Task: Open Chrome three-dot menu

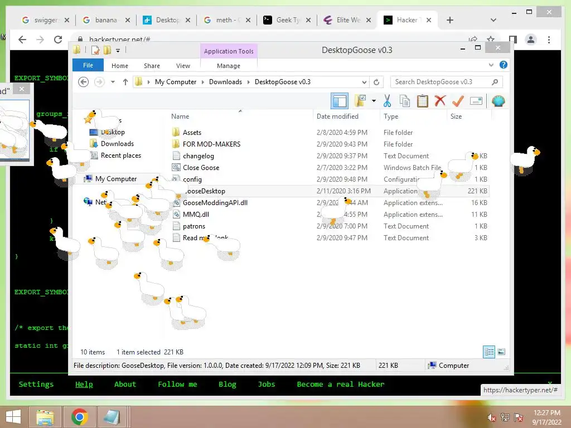Action: tap(549, 40)
